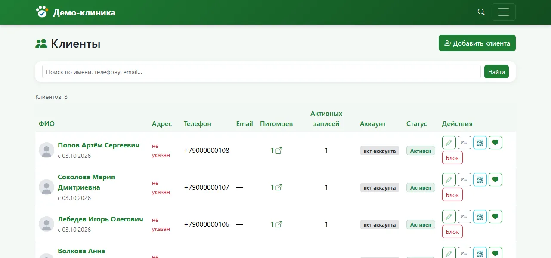Expand the hamburger navigation menu

(504, 12)
